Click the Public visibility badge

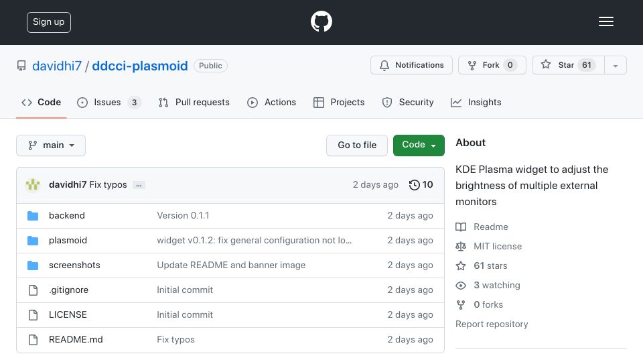pyautogui.click(x=210, y=66)
